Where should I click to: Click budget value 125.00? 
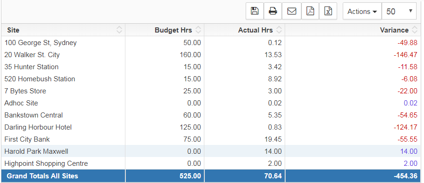(x=190, y=127)
